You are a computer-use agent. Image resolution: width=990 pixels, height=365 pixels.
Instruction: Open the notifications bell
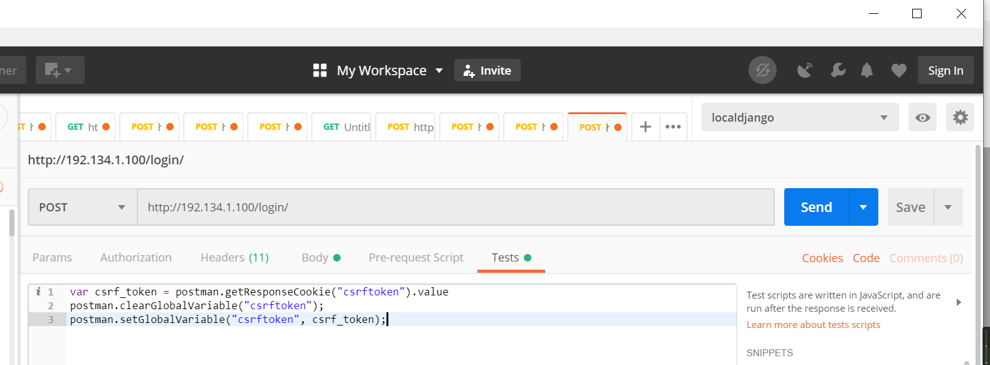tap(866, 70)
